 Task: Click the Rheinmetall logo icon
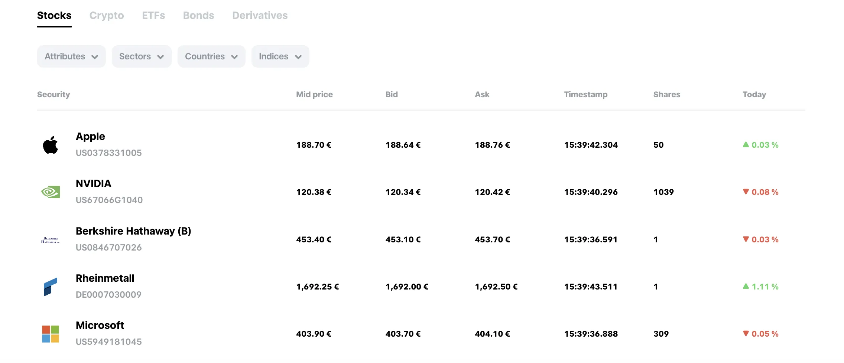[x=51, y=287]
